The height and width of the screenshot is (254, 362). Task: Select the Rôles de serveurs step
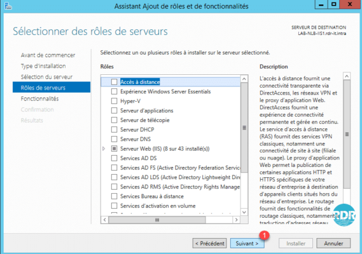click(52, 88)
